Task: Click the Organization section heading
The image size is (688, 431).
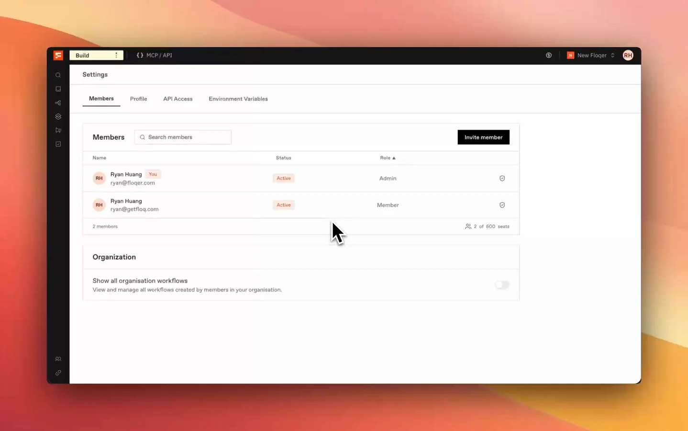Action: [x=114, y=257]
